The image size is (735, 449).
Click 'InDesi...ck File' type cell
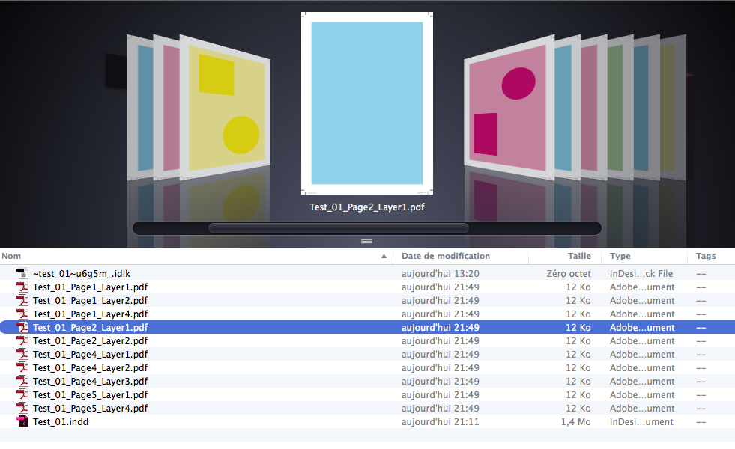[x=641, y=273]
